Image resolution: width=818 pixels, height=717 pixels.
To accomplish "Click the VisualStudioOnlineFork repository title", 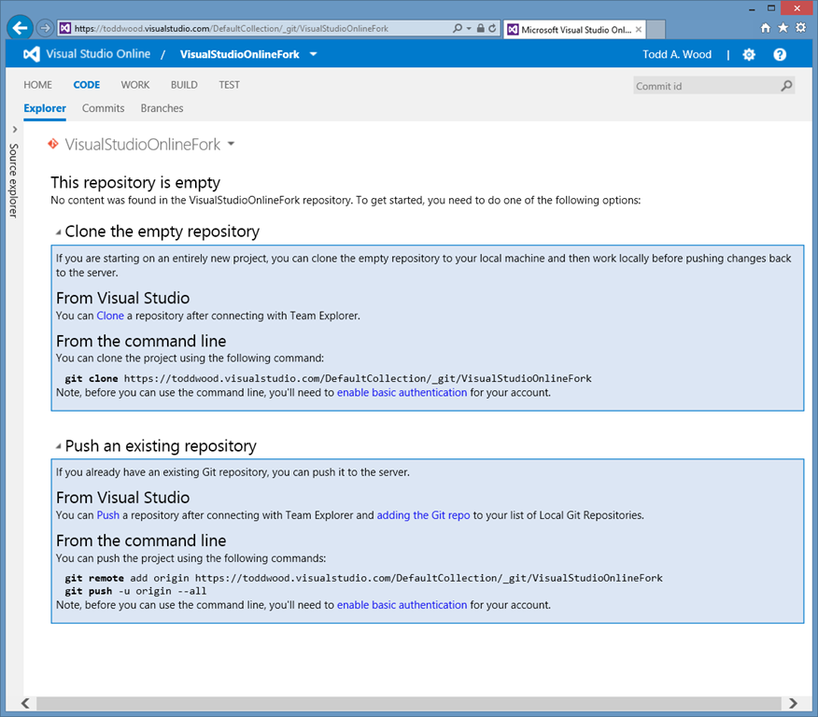I will [x=143, y=144].
